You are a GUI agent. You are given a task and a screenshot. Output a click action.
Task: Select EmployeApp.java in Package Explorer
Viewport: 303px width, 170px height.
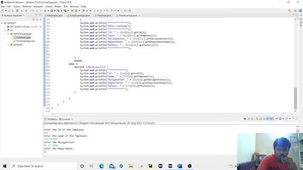point(26,41)
